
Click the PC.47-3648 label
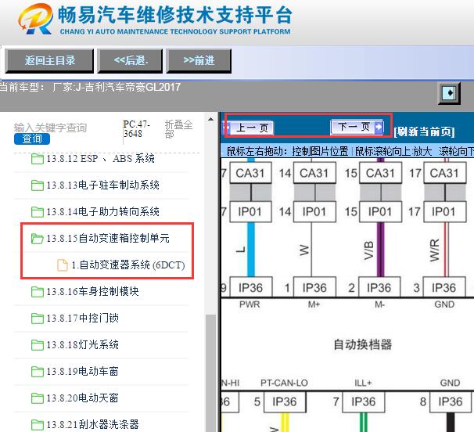137,129
